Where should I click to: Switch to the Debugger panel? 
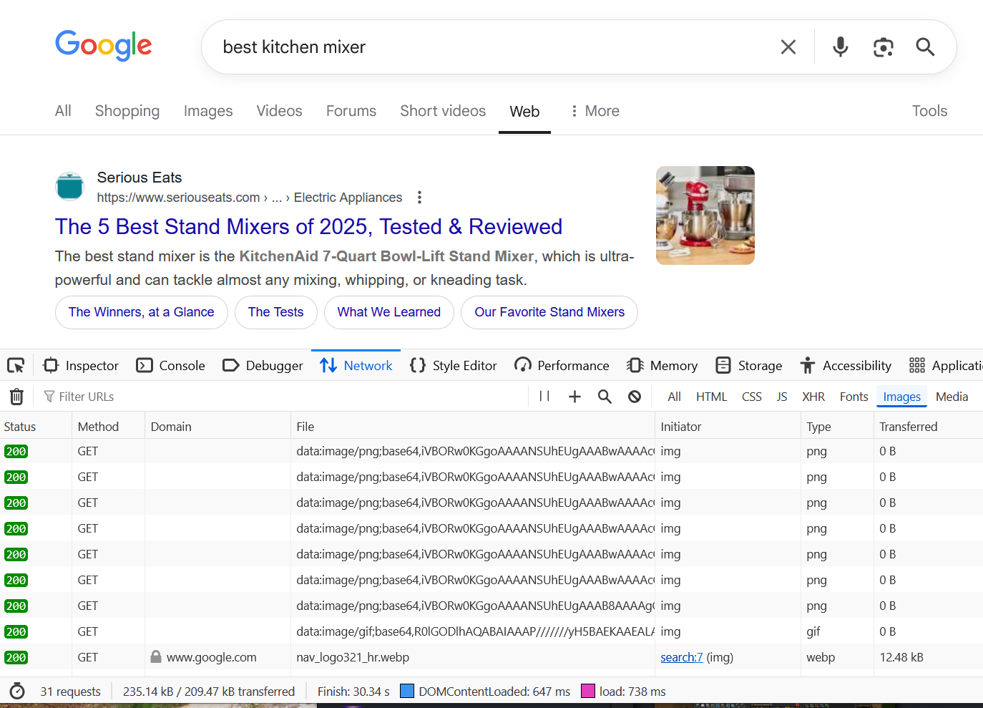pyautogui.click(x=263, y=366)
